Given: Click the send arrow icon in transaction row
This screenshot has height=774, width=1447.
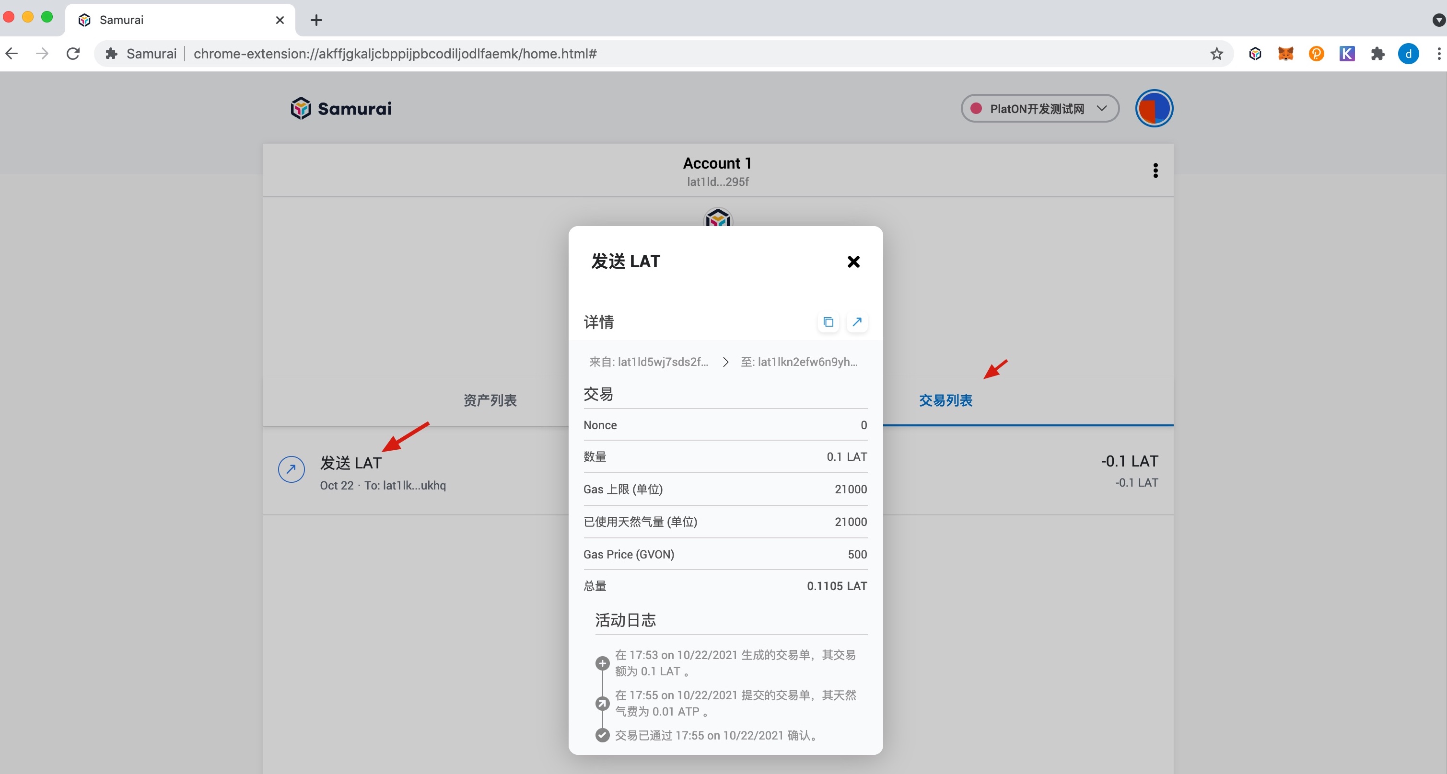Looking at the screenshot, I should coord(292,469).
